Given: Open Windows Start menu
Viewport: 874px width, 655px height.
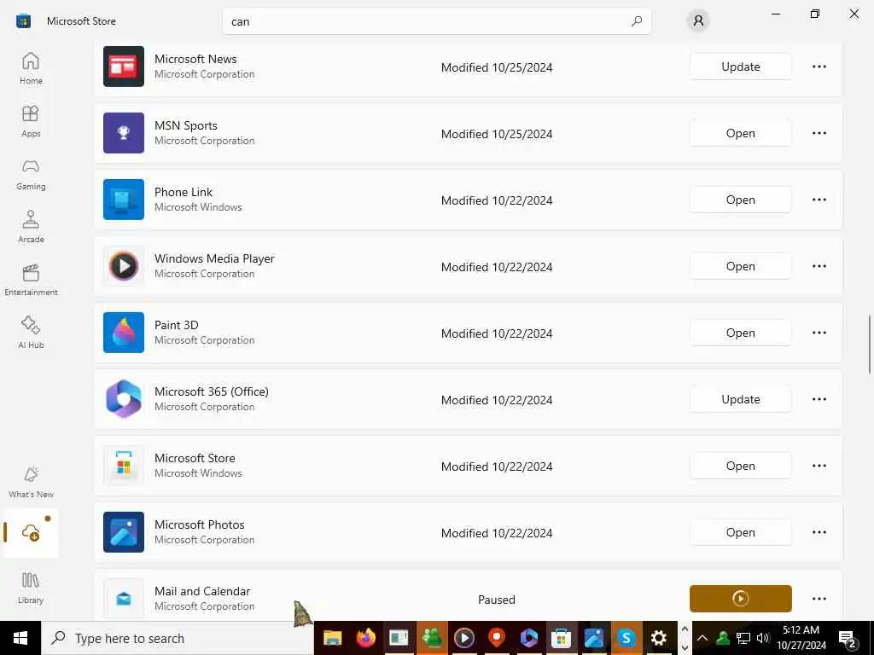Looking at the screenshot, I should tap(20, 638).
